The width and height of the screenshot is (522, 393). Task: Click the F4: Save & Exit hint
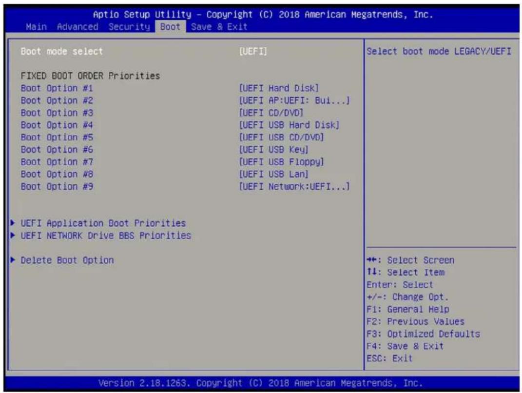(x=405, y=346)
